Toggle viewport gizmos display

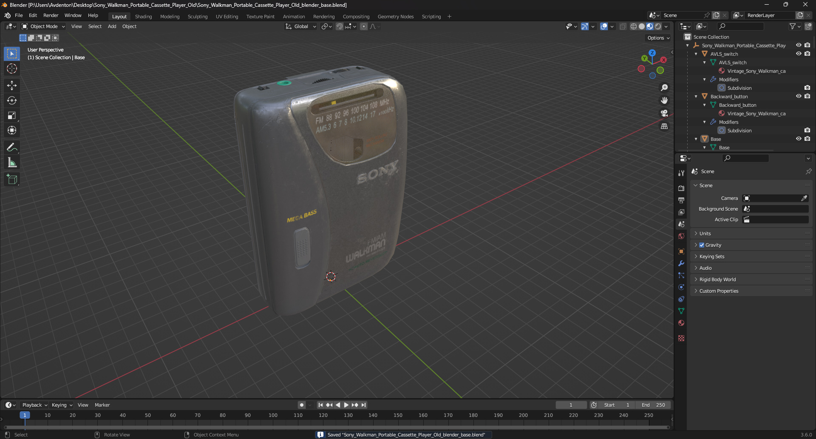[x=585, y=26]
